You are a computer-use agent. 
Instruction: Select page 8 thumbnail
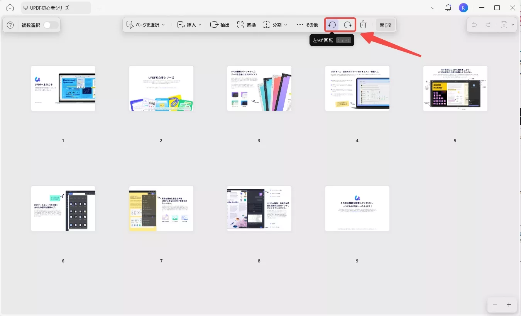coord(259,208)
